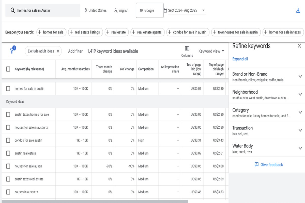Click the horizontal scrollbar below the table
The height and width of the screenshot is (203, 305).
point(95,201)
